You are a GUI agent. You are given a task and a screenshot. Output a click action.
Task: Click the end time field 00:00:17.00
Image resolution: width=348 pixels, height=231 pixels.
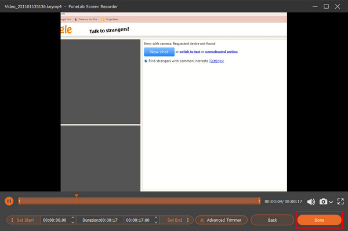[x=138, y=220]
